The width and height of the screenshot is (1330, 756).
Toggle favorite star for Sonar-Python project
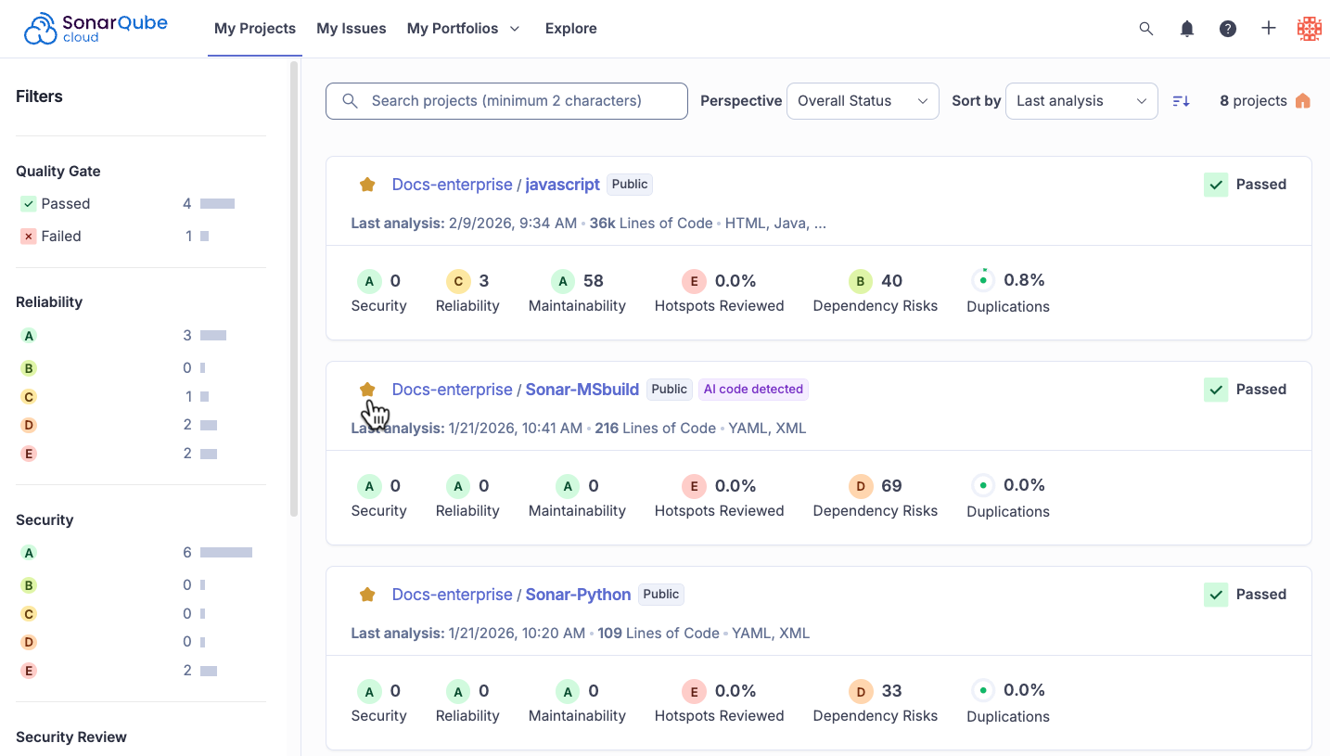367,595
